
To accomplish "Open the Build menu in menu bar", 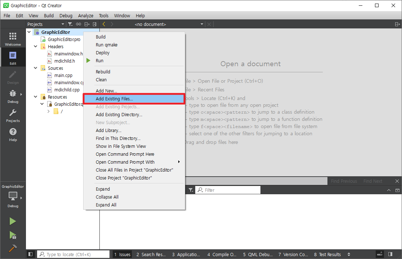I will (x=49, y=15).
